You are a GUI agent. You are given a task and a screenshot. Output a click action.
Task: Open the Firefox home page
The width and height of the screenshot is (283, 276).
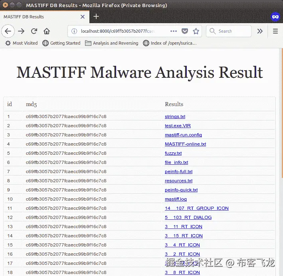point(47,31)
